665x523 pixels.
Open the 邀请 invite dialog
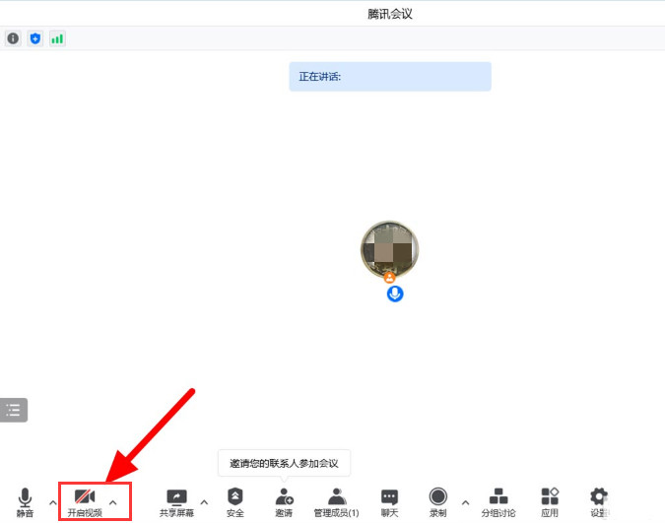point(284,502)
